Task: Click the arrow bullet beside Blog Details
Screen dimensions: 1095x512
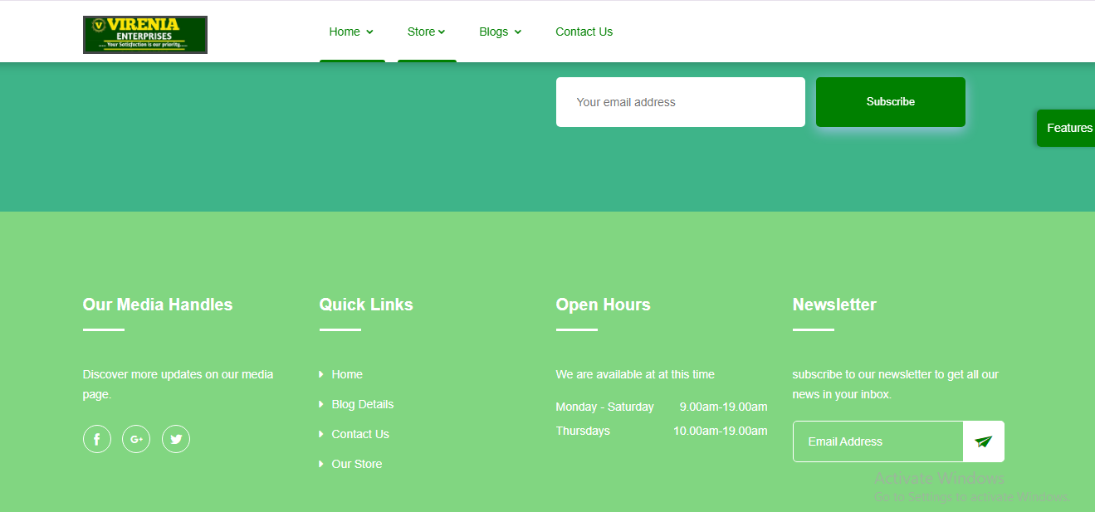Action: (321, 404)
